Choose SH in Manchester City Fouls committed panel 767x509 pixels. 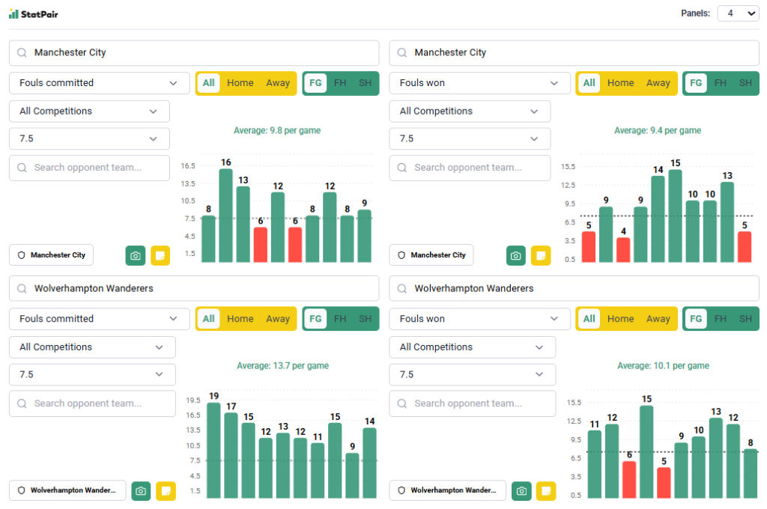tap(365, 83)
